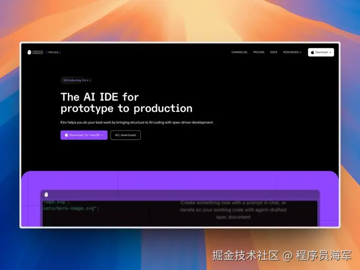Viewport: 360px width, 270px height.
Task: Expand the Resources menu
Action: (292, 52)
